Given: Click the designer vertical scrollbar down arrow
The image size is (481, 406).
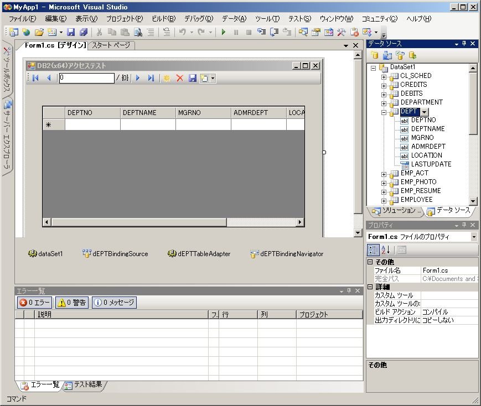Looking at the screenshot, I should coord(358,233).
